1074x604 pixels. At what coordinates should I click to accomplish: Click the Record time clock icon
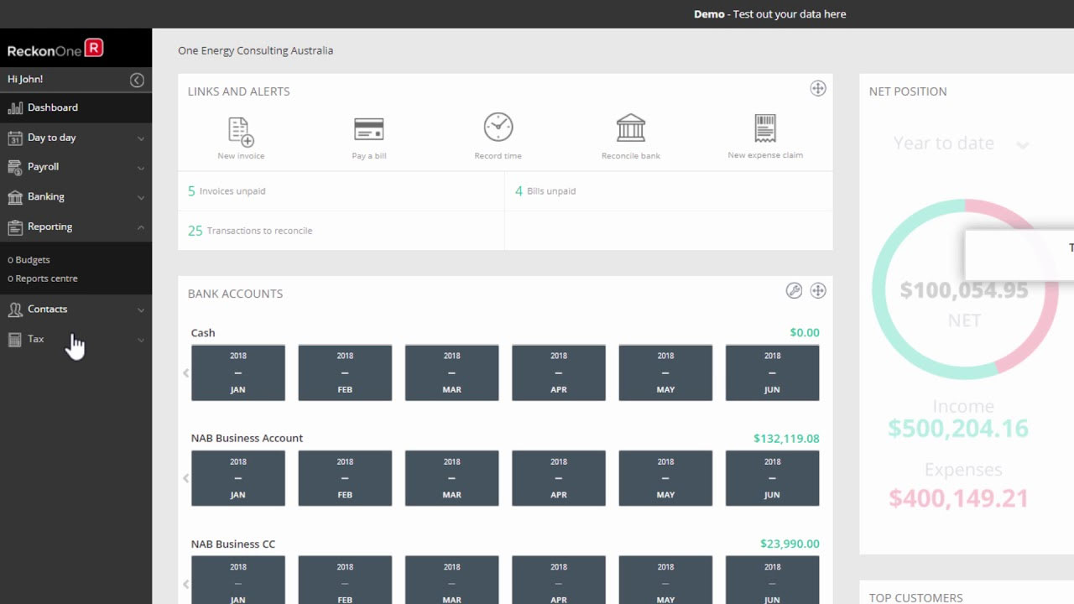point(498,127)
